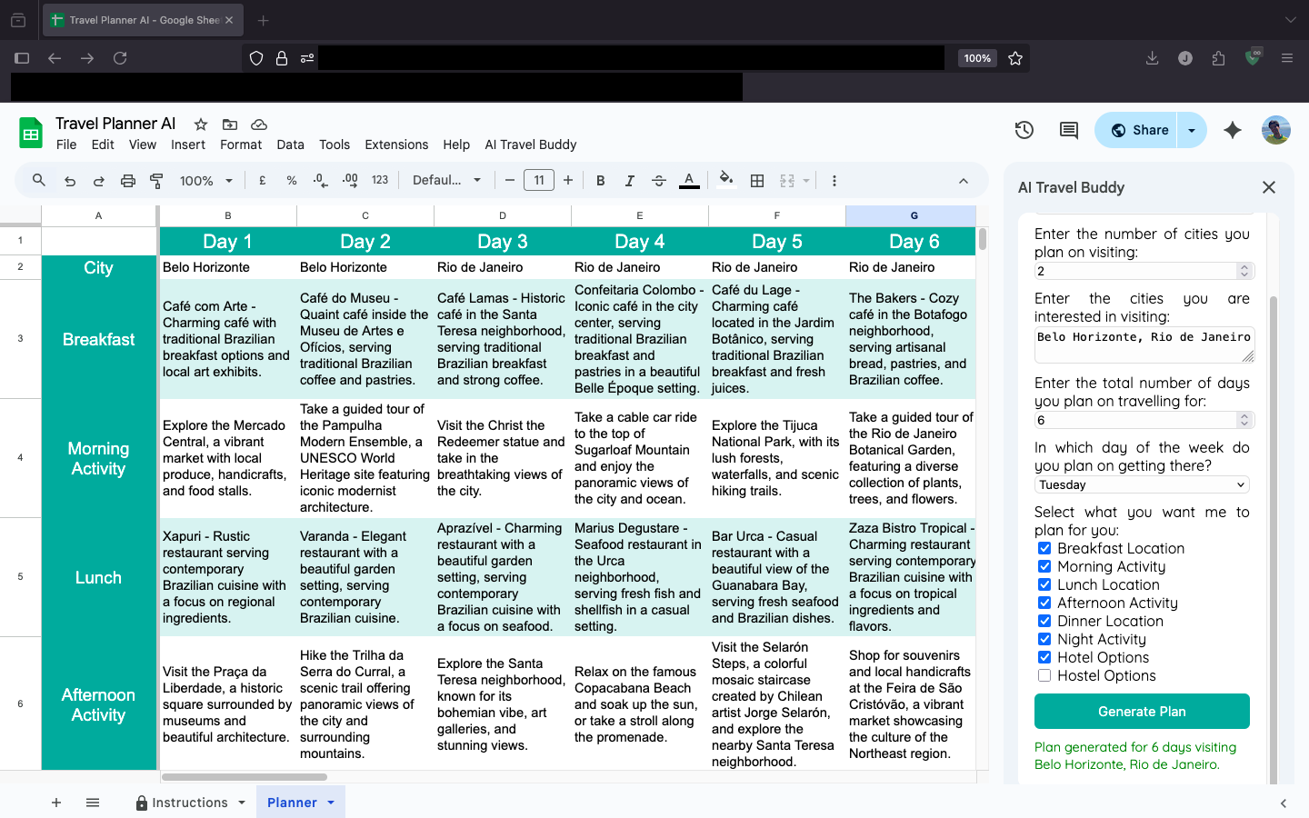Open the AI Travel Buddy menu
The height and width of the screenshot is (818, 1309).
[x=530, y=145]
